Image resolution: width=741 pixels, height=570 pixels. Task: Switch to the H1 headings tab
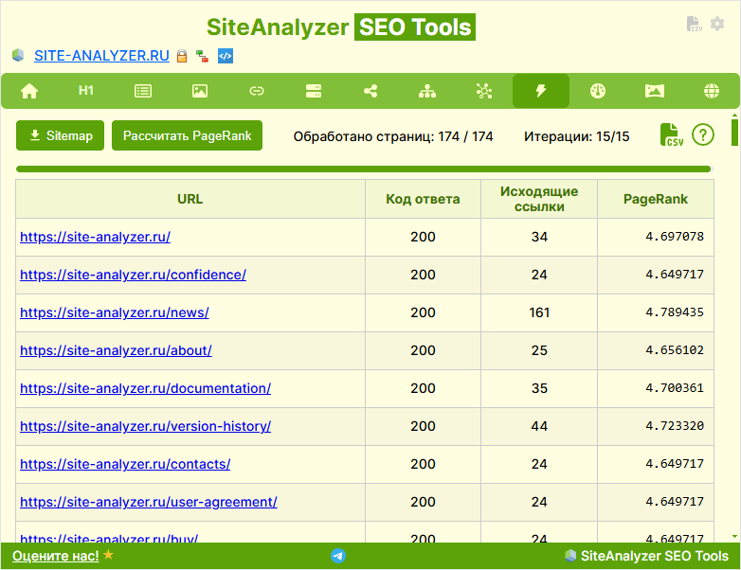point(86,90)
